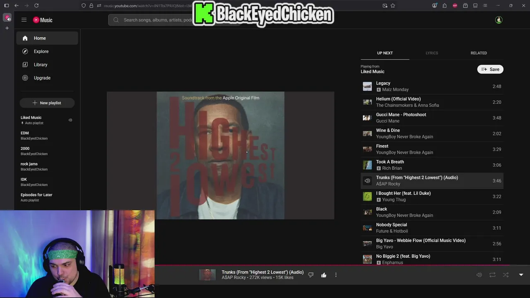The image size is (530, 298).
Task: Toggle shuffle in player bar
Action: 506,275
